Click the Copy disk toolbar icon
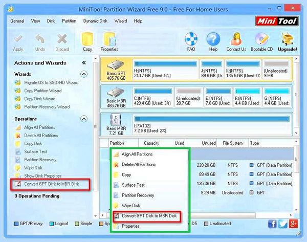This screenshot has width=307, height=242. point(87,39)
